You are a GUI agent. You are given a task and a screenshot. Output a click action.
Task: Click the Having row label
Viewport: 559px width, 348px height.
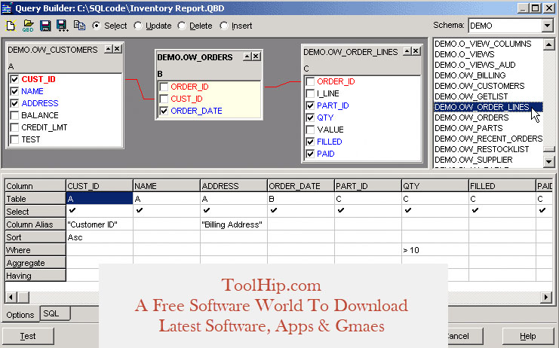click(35, 276)
